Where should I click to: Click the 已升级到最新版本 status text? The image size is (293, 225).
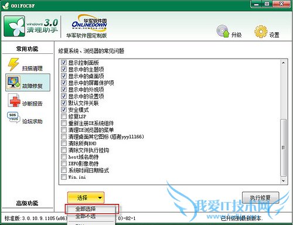pyautogui.click(x=242, y=218)
